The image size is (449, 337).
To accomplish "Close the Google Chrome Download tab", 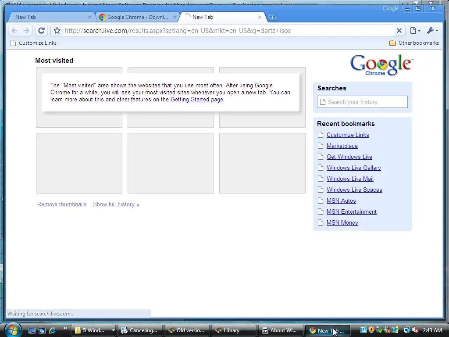I will (x=175, y=17).
